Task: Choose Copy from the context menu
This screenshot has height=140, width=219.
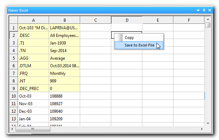Action: (x=139, y=38)
